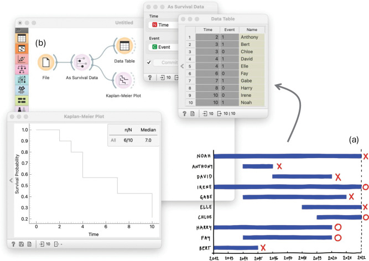Open the Time variable dropdown

(164, 25)
